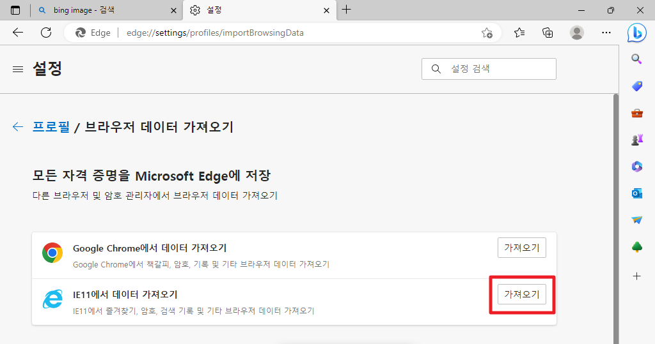Image resolution: width=655 pixels, height=344 pixels.
Task: Open the sidebar Microsoft 365 icon
Action: point(636,167)
